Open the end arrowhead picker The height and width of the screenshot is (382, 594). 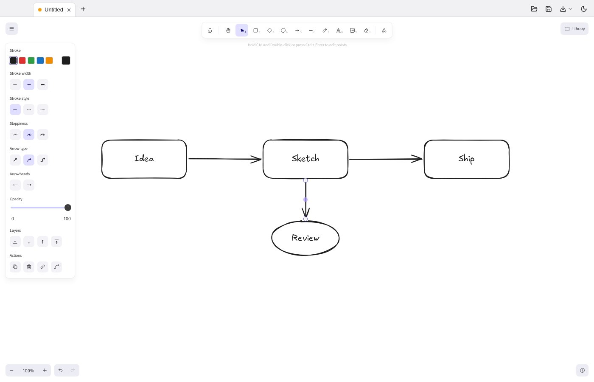click(29, 185)
